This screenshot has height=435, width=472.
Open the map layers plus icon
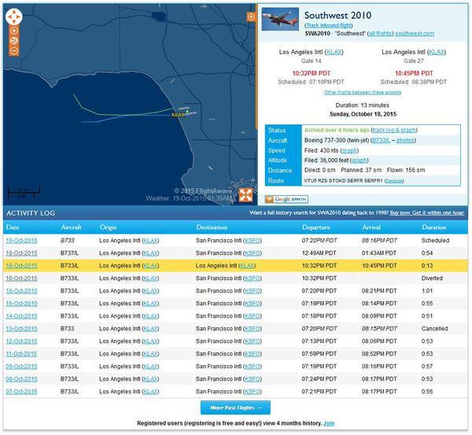click(251, 17)
